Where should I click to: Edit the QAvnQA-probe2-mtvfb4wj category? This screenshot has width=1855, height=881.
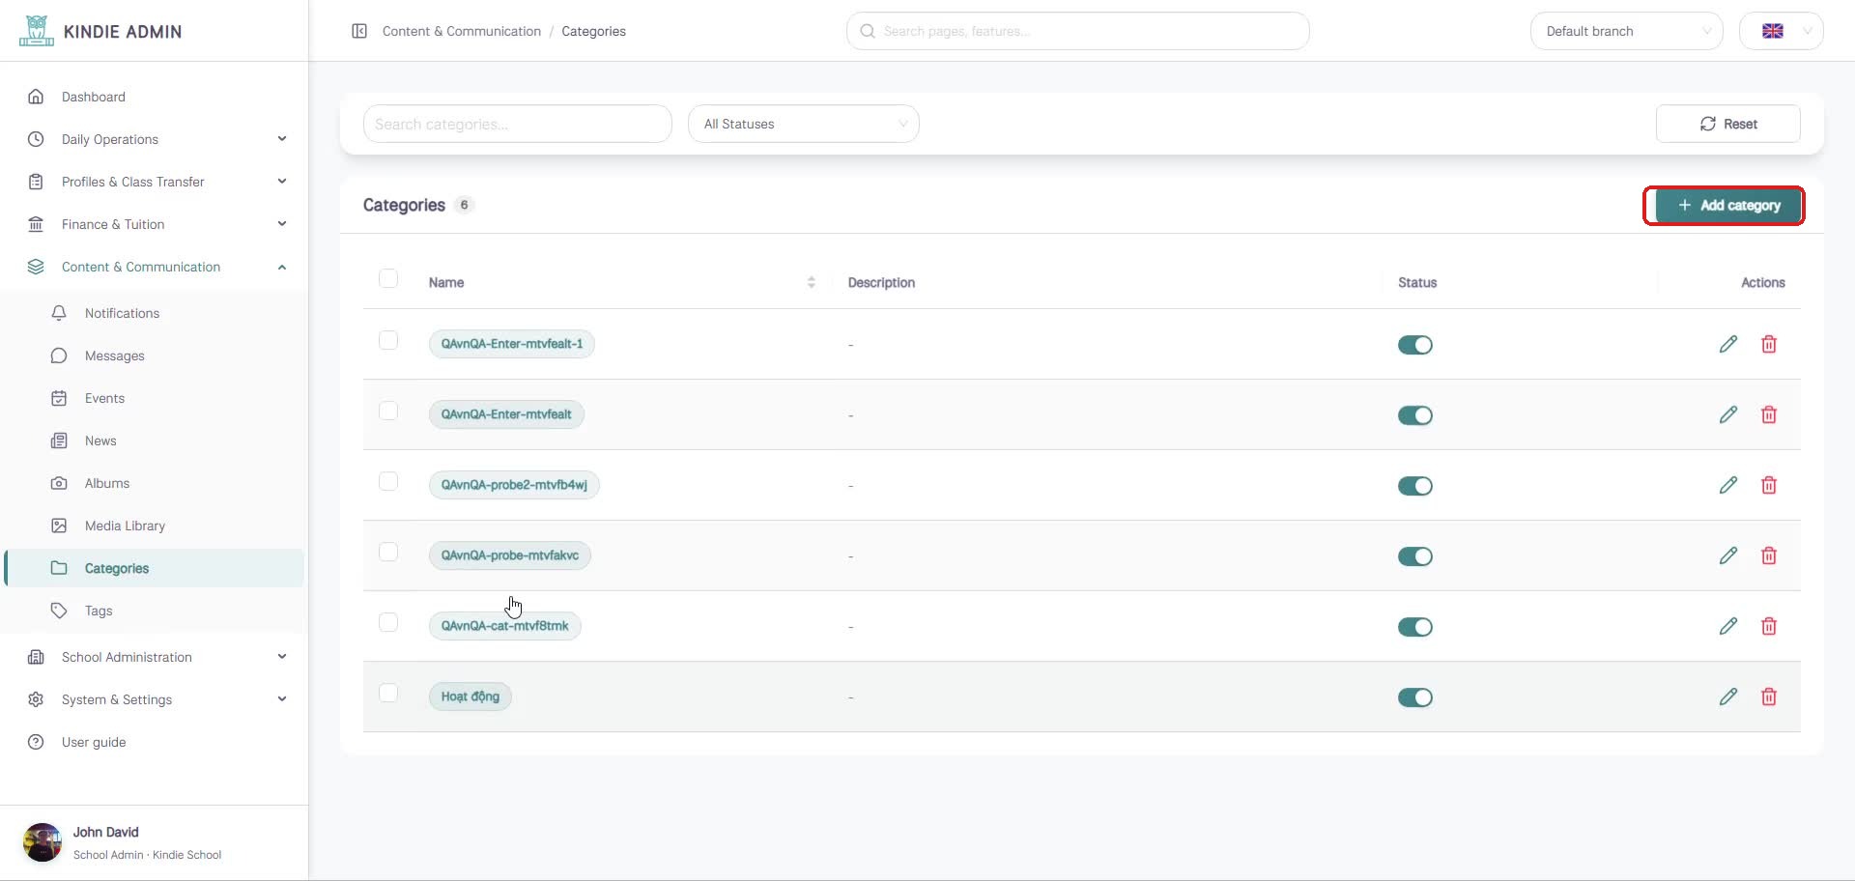pyautogui.click(x=1728, y=485)
